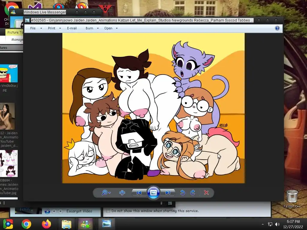This screenshot has height=230, width=307.
Task: Select the Picture Tools tab in Explorer
Action: (x=15, y=32)
